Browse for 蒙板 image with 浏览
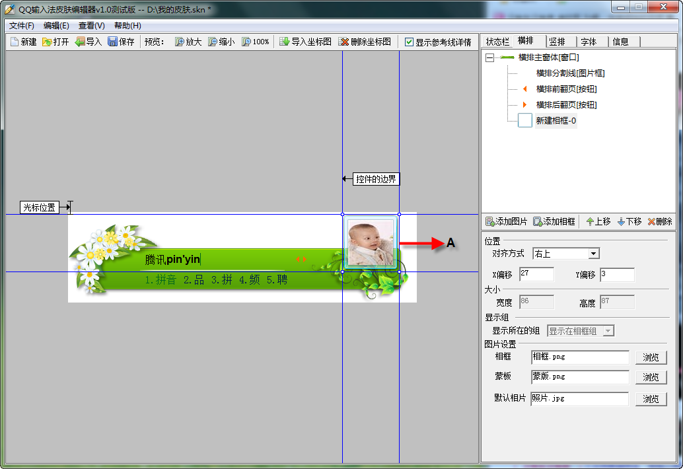 coord(651,377)
